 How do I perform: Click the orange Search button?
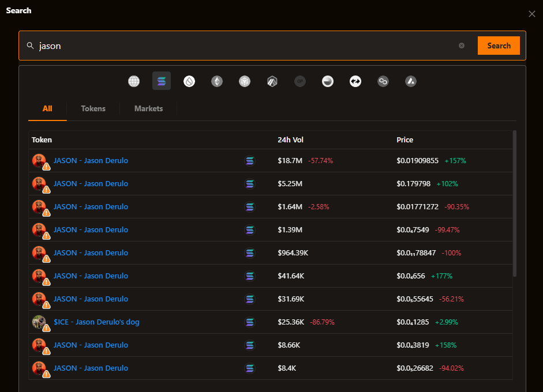coord(499,46)
